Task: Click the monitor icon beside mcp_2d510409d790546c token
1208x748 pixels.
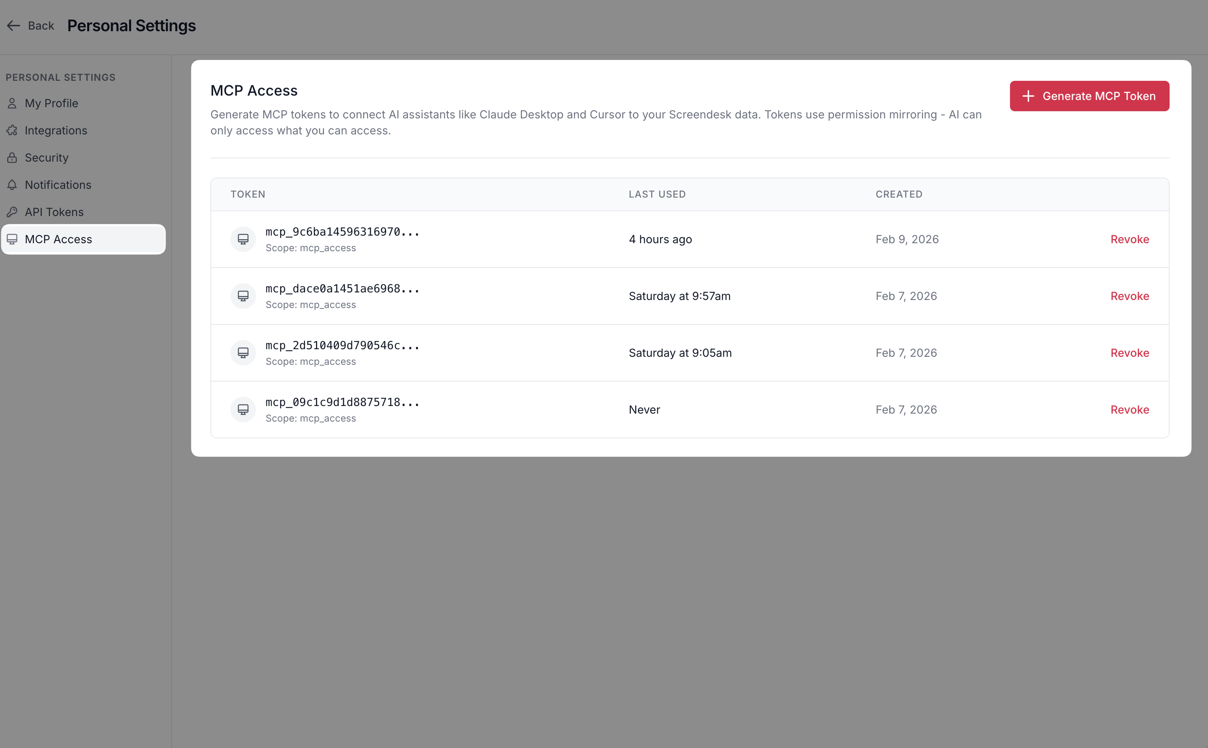Action: coord(243,353)
